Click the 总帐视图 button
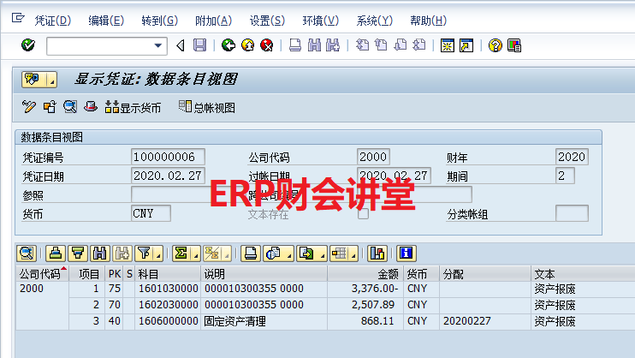Screen dimensions: 635x358 [206, 107]
